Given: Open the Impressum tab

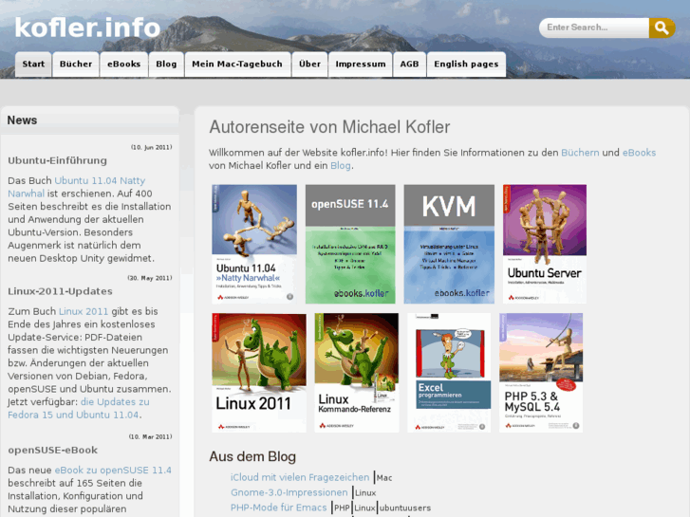Looking at the screenshot, I should 361,65.
